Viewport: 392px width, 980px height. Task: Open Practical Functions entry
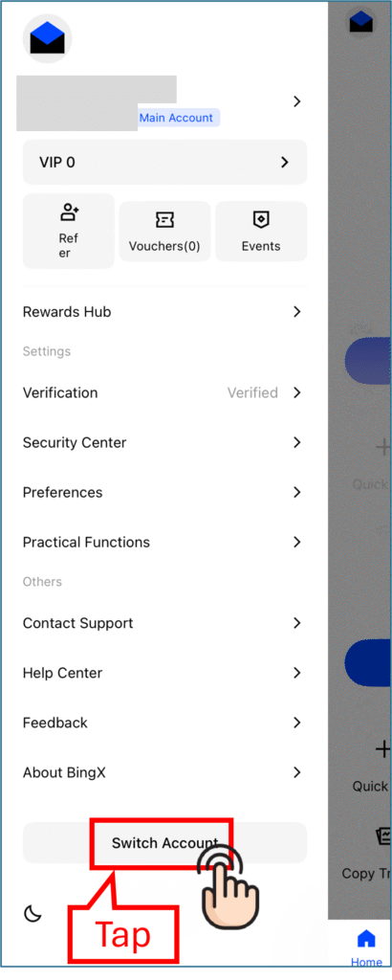(x=163, y=542)
